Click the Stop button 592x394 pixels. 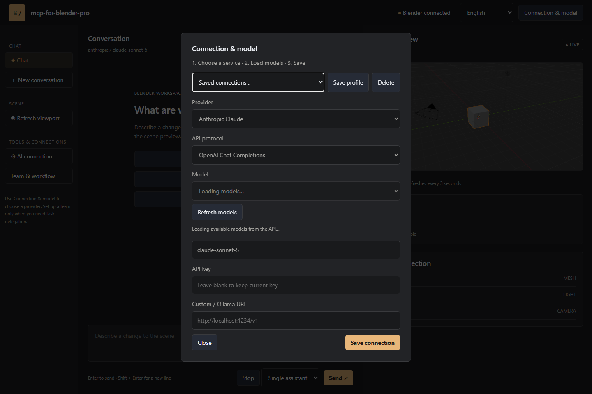pyautogui.click(x=248, y=378)
